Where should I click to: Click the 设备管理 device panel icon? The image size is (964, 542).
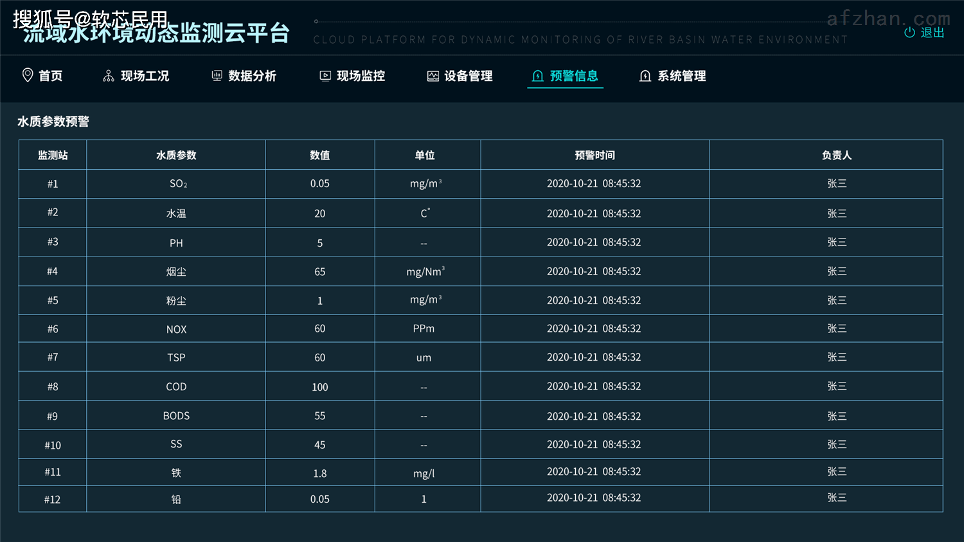(432, 75)
